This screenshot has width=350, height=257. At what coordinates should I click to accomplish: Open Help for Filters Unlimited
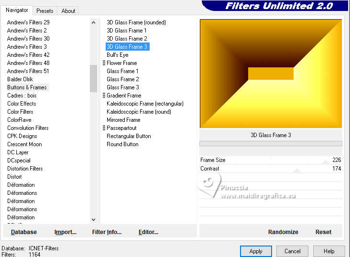point(329,251)
